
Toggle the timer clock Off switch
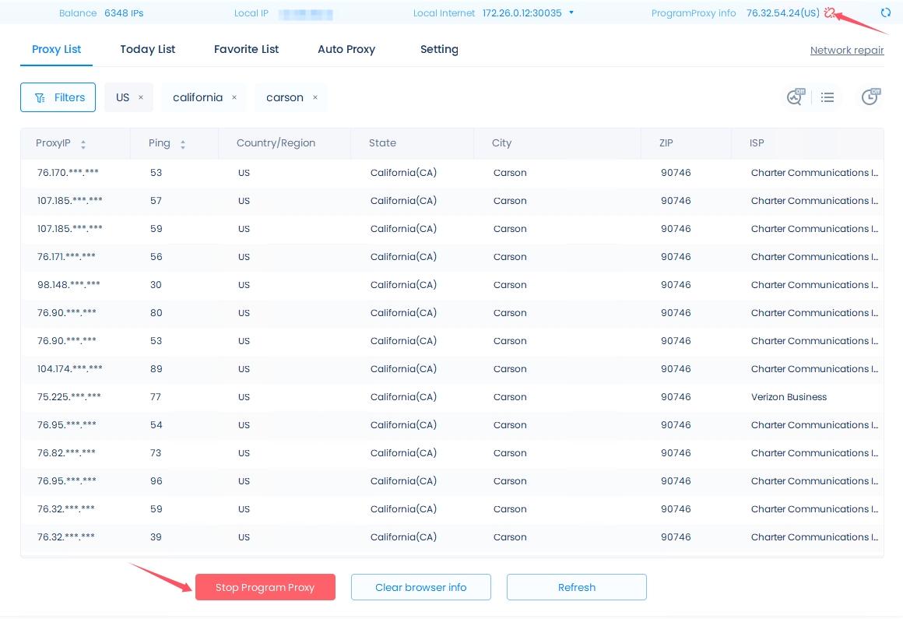pyautogui.click(x=870, y=97)
